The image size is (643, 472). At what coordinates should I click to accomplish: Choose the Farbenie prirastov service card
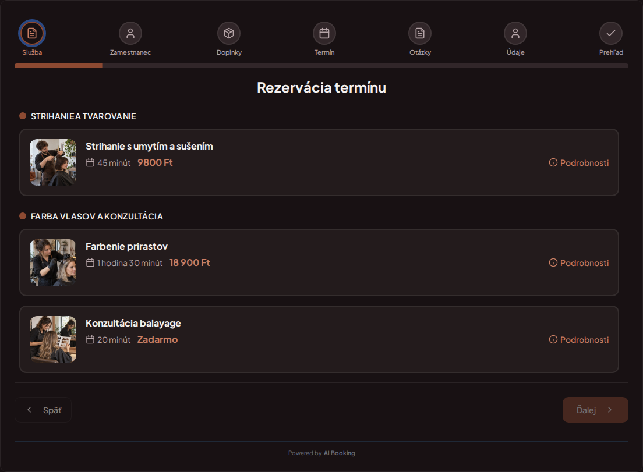(319, 262)
